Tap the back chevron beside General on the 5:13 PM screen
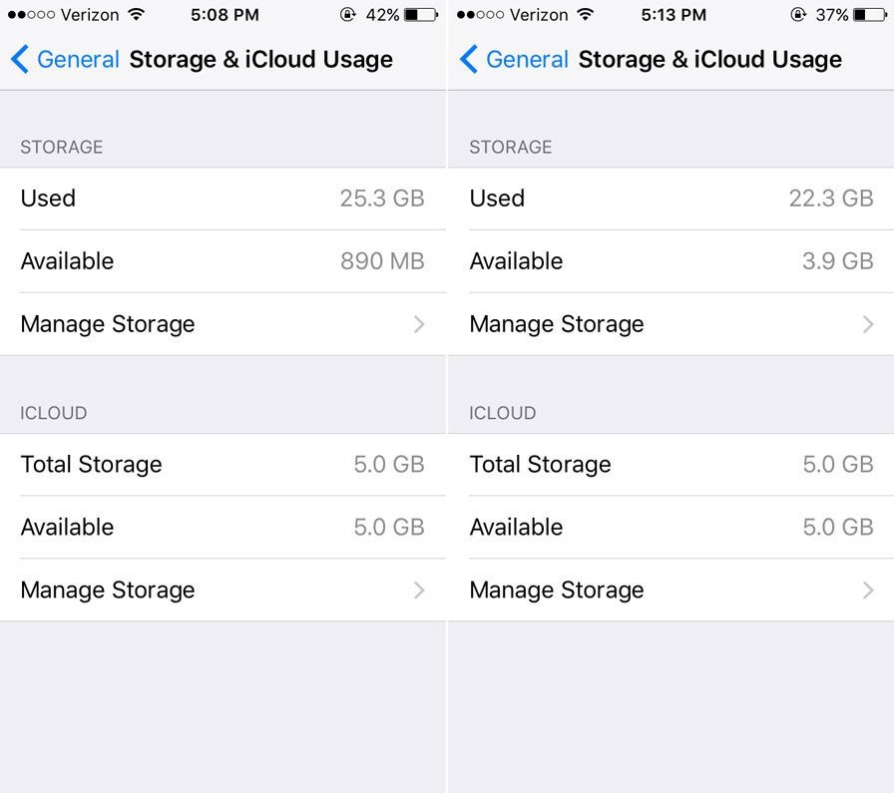Image resolution: width=894 pixels, height=793 pixels. [x=469, y=60]
